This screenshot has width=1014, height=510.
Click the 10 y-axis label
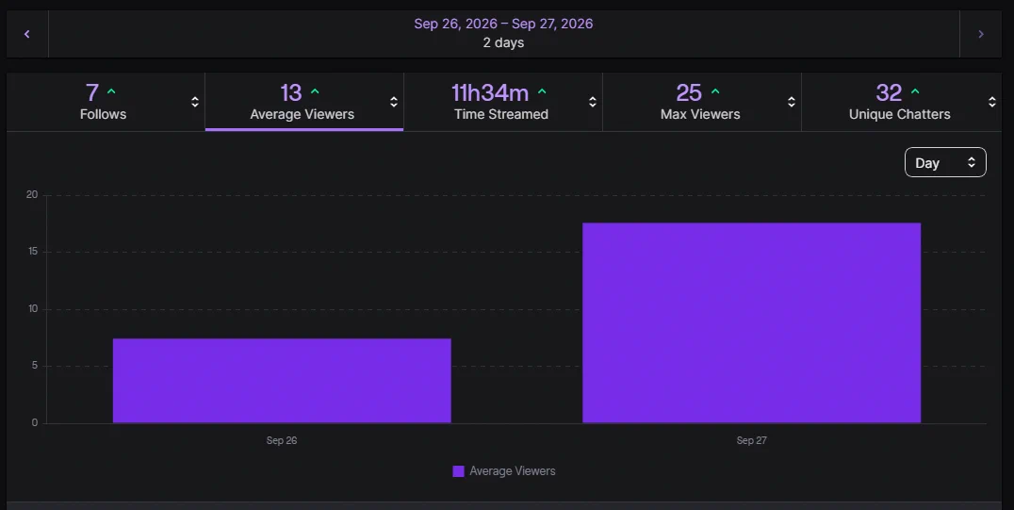tap(33, 308)
